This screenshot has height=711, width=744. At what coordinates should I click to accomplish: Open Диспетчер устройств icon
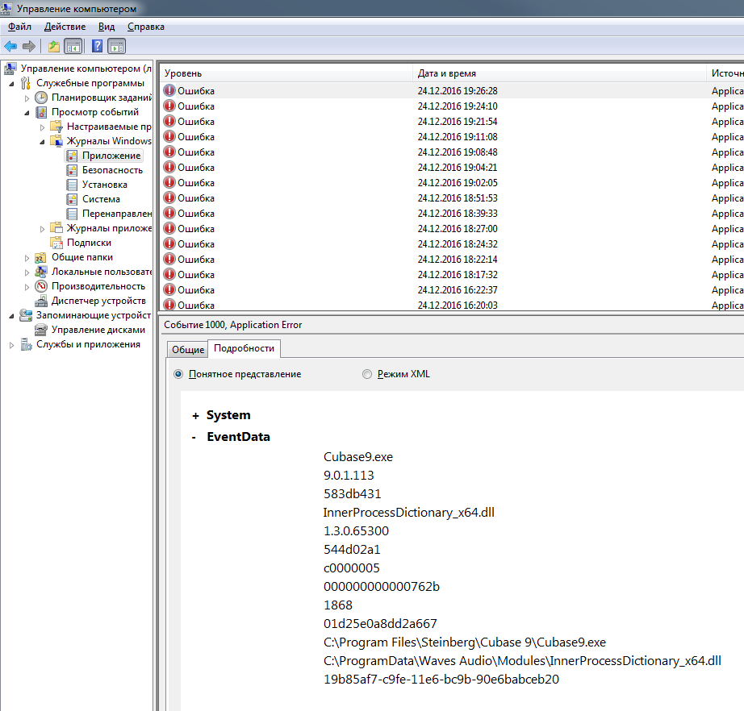point(41,301)
